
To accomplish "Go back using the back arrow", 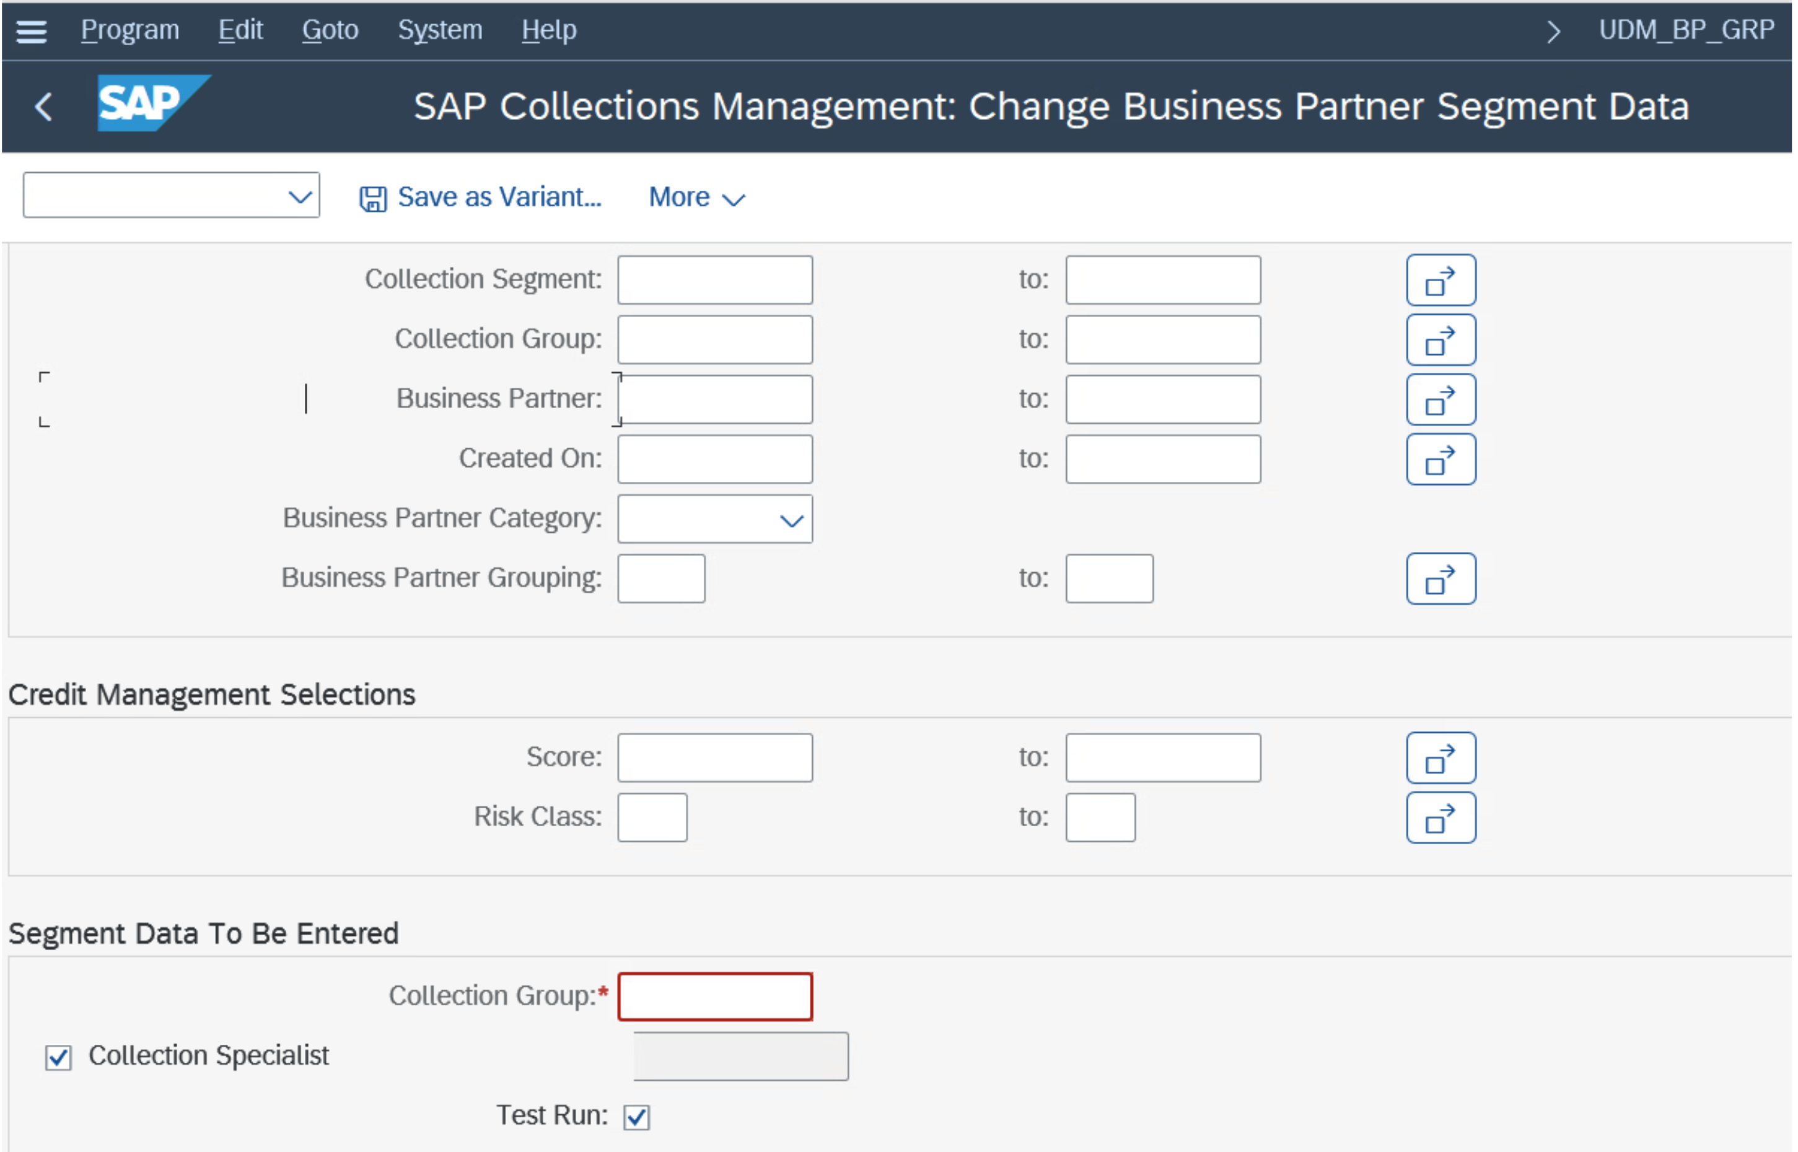I will pyautogui.click(x=43, y=107).
